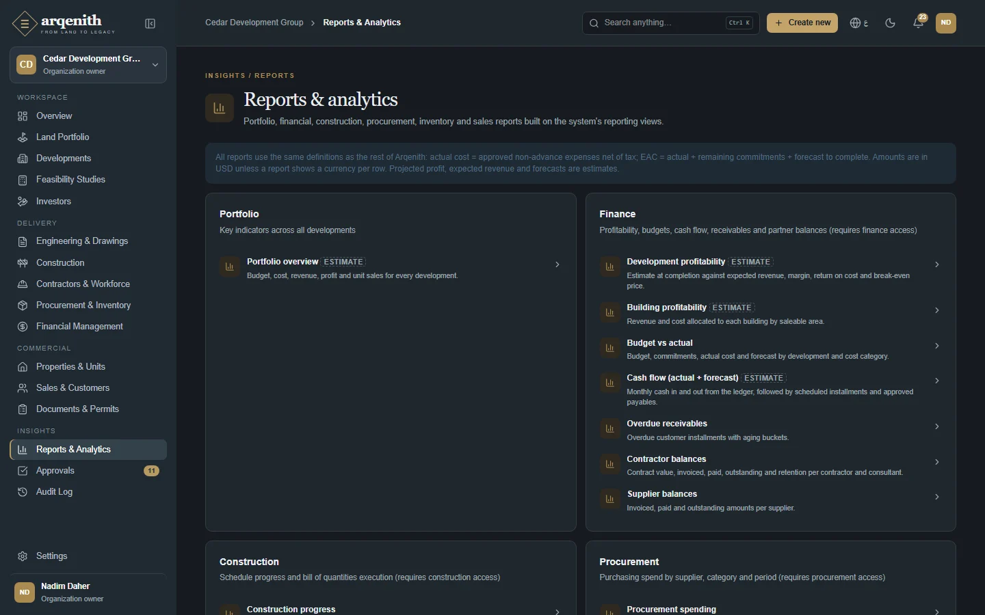
Task: Open the ND user avatar menu
Action: point(946,23)
